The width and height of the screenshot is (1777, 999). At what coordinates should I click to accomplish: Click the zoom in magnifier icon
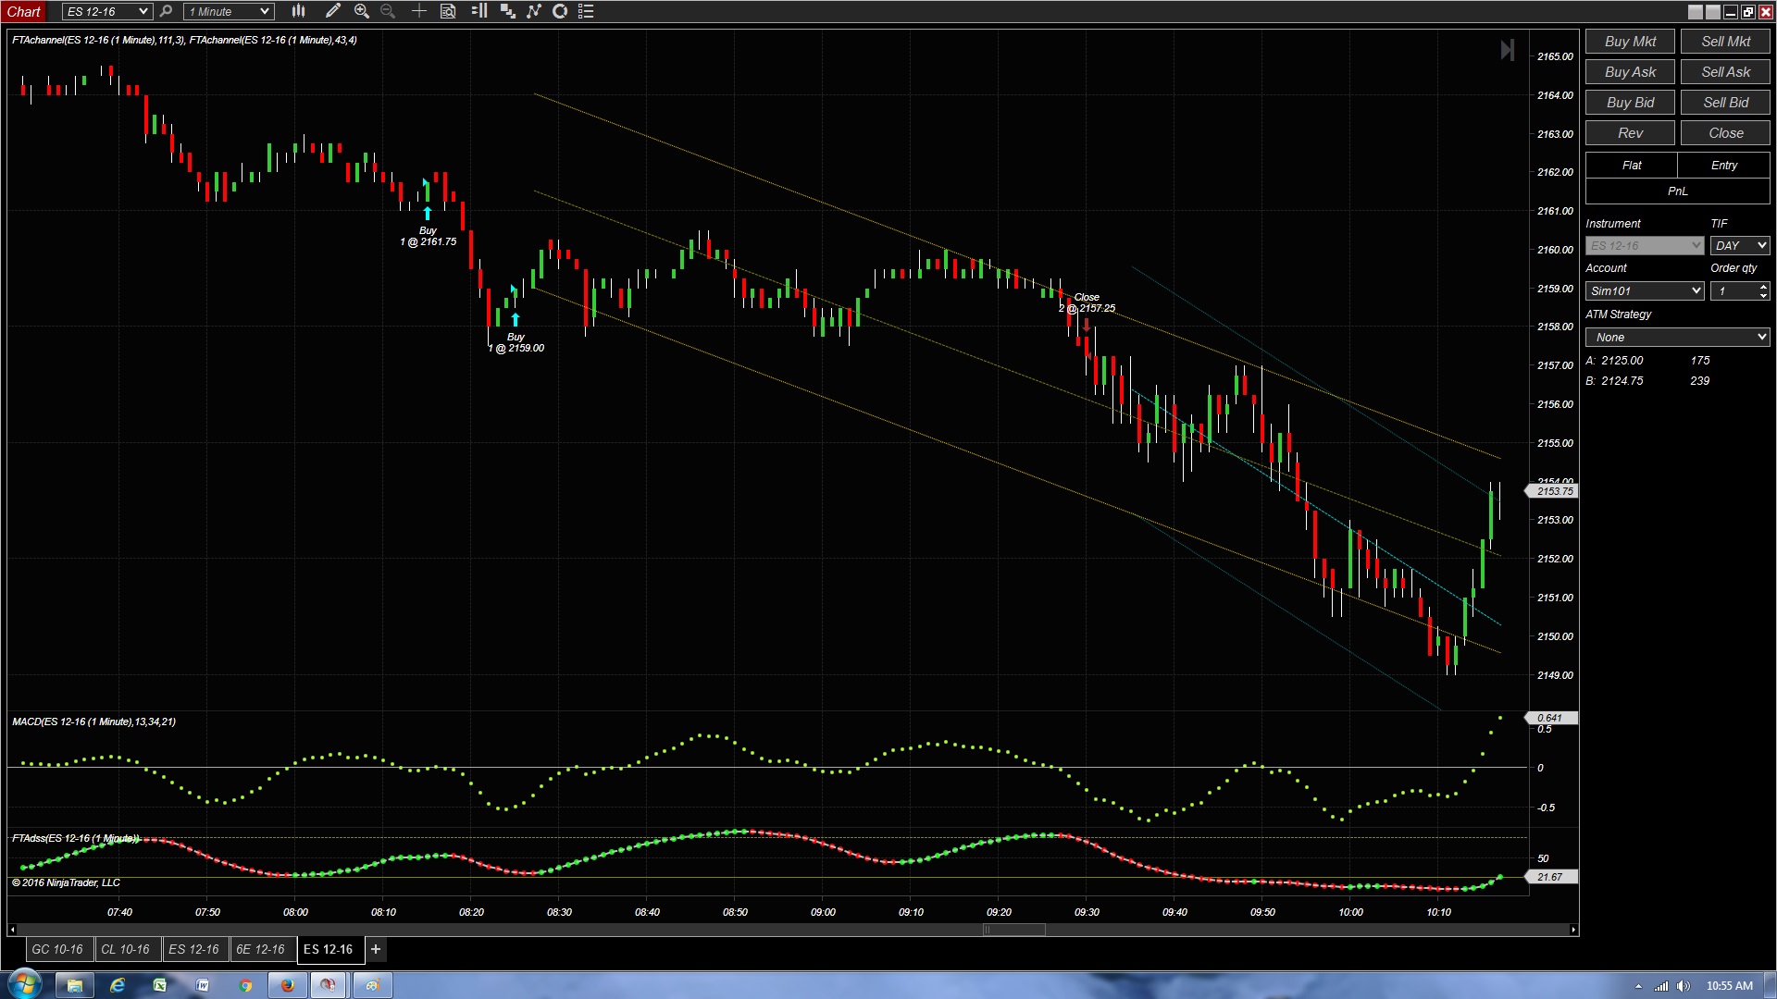[362, 11]
